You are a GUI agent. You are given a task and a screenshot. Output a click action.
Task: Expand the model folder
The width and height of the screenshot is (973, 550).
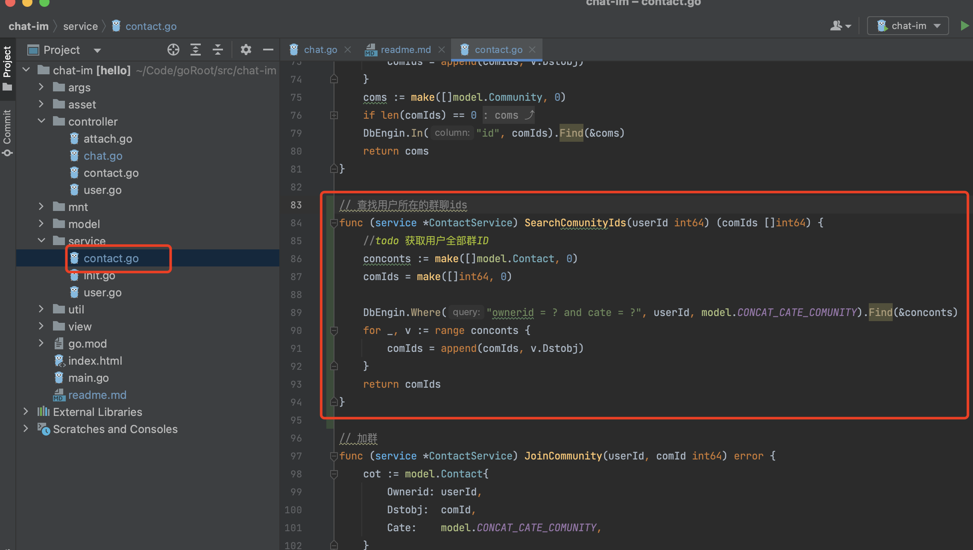[41, 224]
